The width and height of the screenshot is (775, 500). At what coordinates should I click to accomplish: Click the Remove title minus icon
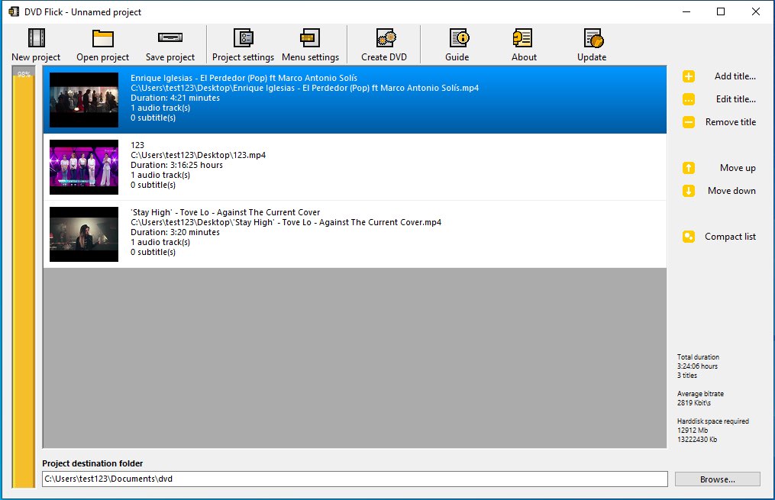[689, 122]
